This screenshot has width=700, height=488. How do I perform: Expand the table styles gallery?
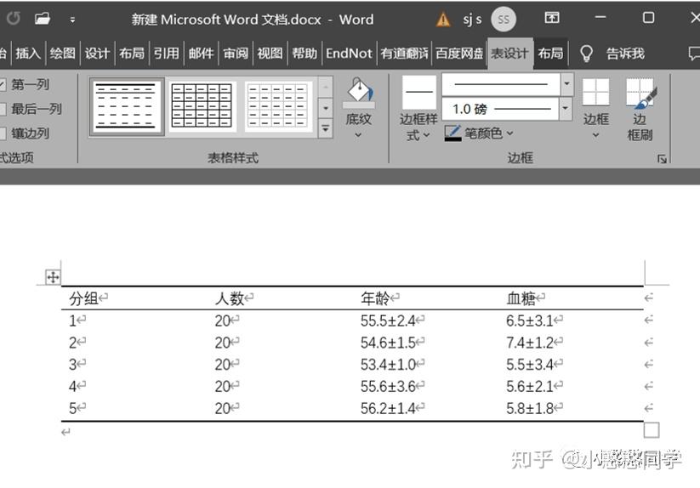point(326,128)
